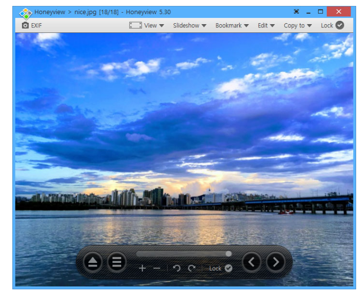
Task: Open the View menu
Action: 154,26
